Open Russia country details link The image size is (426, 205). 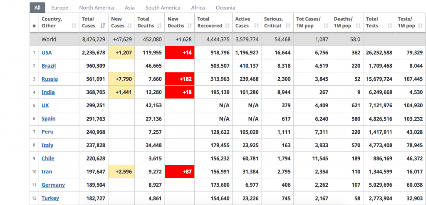[50, 79]
